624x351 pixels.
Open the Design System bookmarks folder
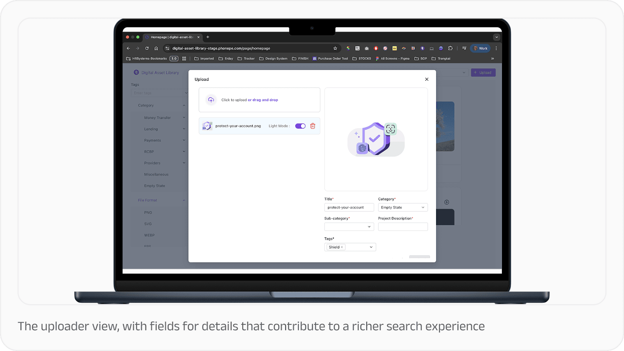(x=273, y=58)
